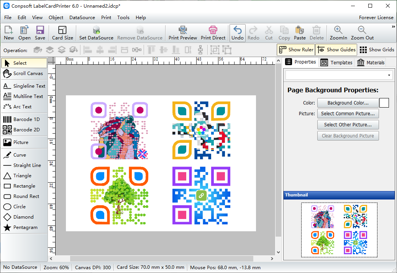The image size is (397, 273).
Task: Pick the Diamond shape tool
Action: [x=24, y=217]
